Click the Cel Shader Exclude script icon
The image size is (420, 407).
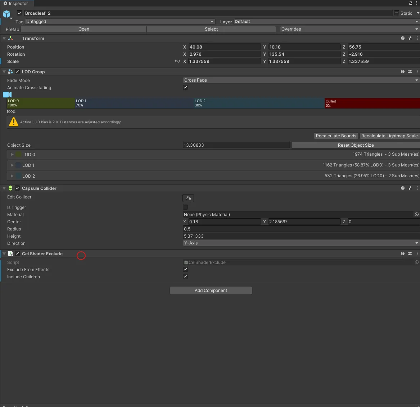tap(10, 254)
